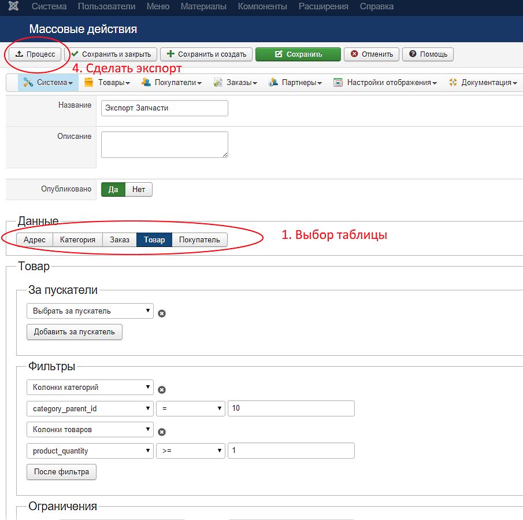Open the Помощь help button
The height and width of the screenshot is (520, 523).
coord(428,54)
